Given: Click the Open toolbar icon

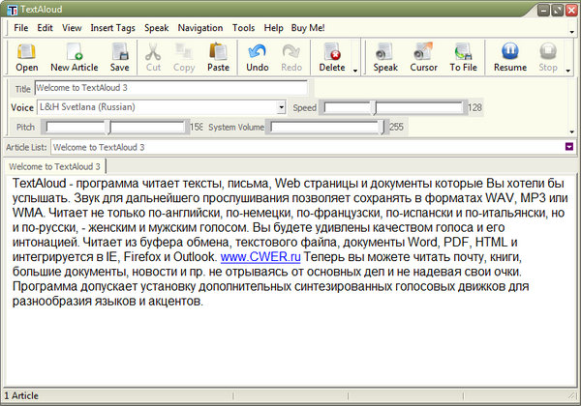Looking at the screenshot, I should click(x=27, y=56).
